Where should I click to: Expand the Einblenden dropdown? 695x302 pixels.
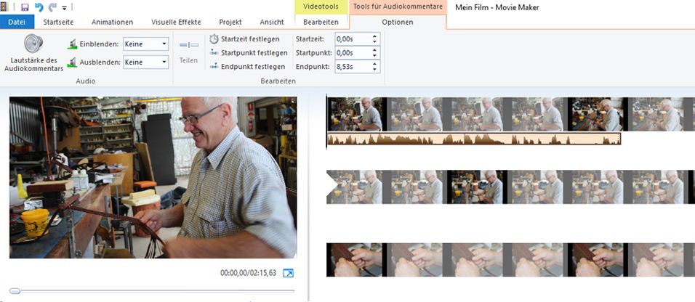[164, 44]
